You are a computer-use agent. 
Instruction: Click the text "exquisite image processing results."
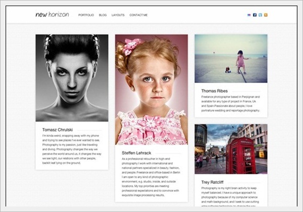click(143, 195)
